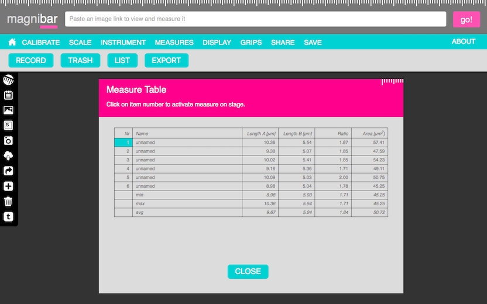Open the CALIBRATE menu
The height and width of the screenshot is (304, 487).
pyautogui.click(x=41, y=42)
